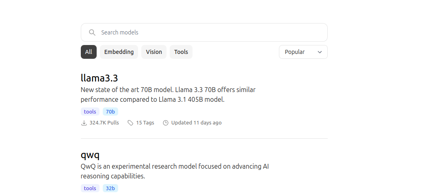
Task: Click the 32b size tag
Action: click(110, 188)
